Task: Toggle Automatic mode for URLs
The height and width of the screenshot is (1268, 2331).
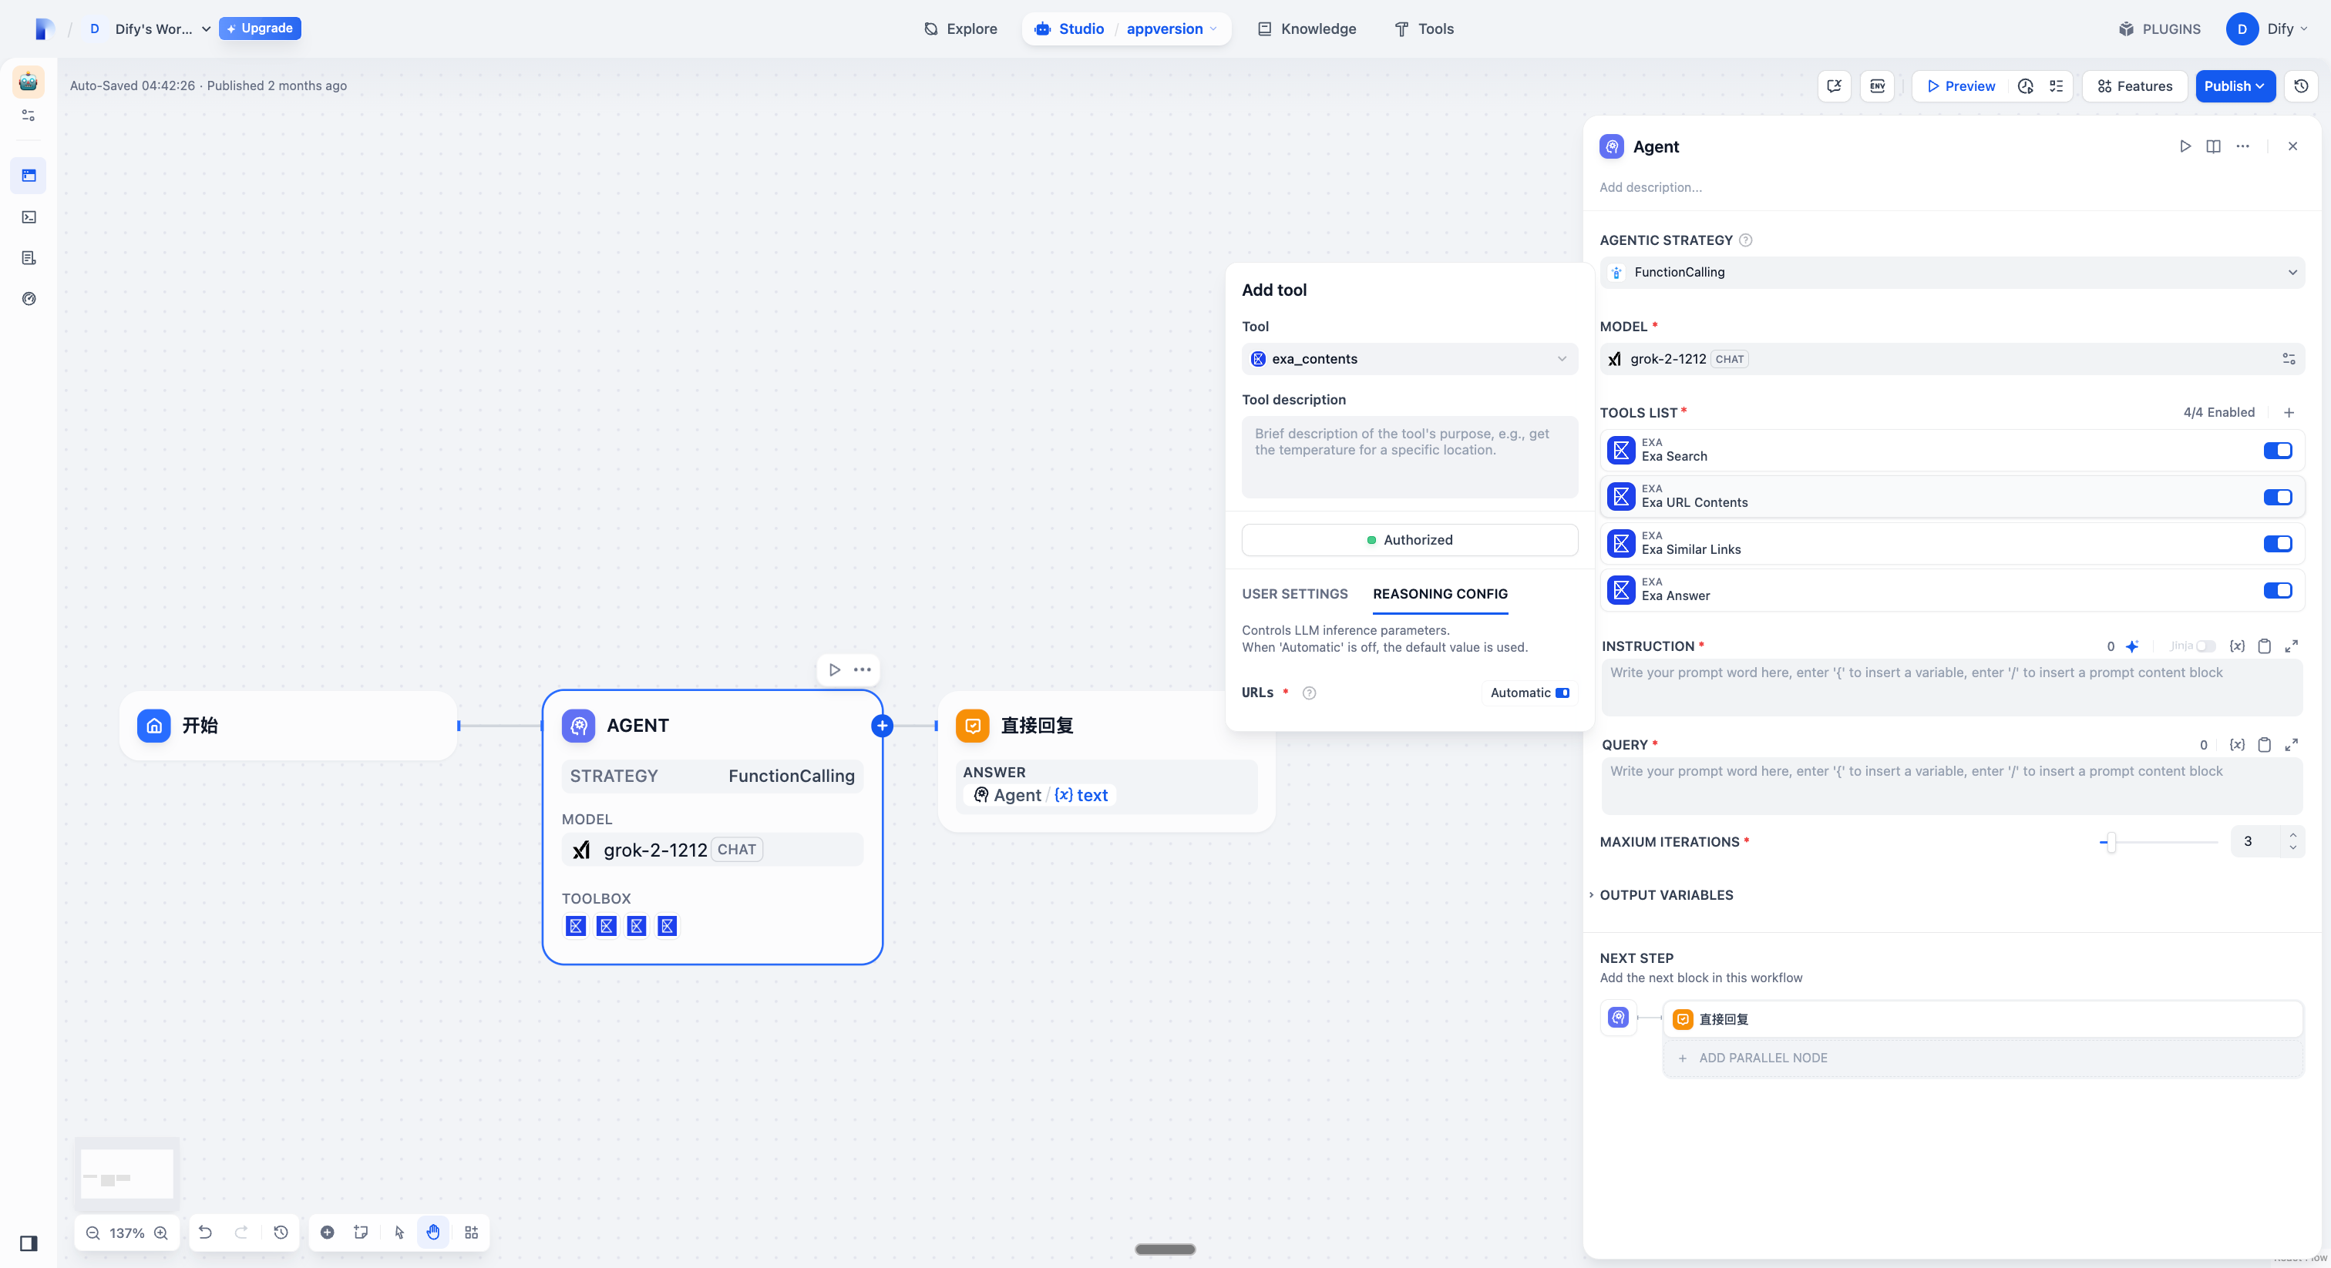Action: coord(1564,693)
